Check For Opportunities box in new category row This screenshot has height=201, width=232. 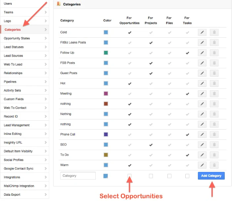(x=129, y=176)
